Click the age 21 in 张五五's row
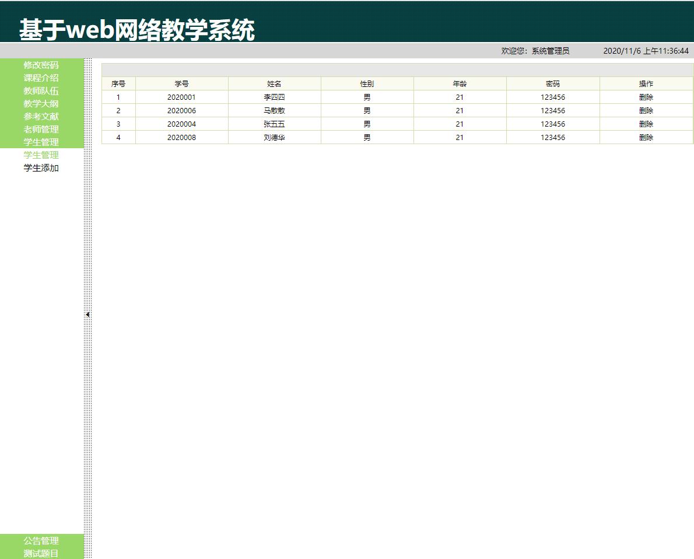The width and height of the screenshot is (694, 559). 460,124
